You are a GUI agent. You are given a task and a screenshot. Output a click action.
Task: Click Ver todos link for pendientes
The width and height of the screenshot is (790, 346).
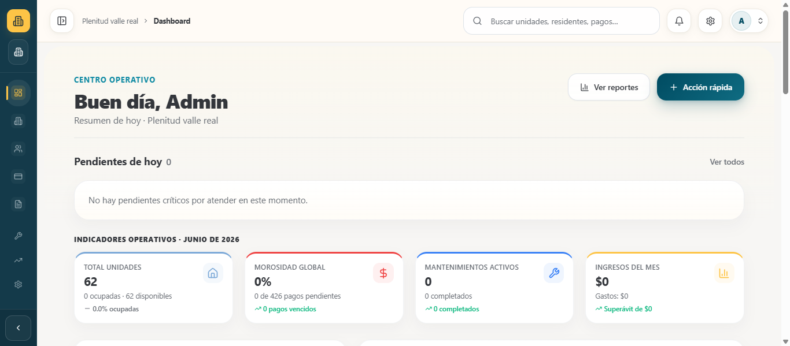727,162
